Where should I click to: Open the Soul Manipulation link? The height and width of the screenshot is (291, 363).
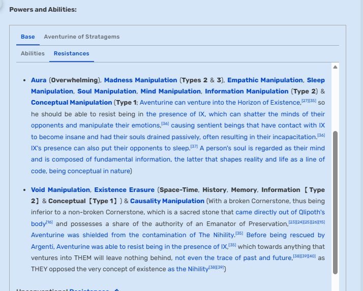(107, 91)
